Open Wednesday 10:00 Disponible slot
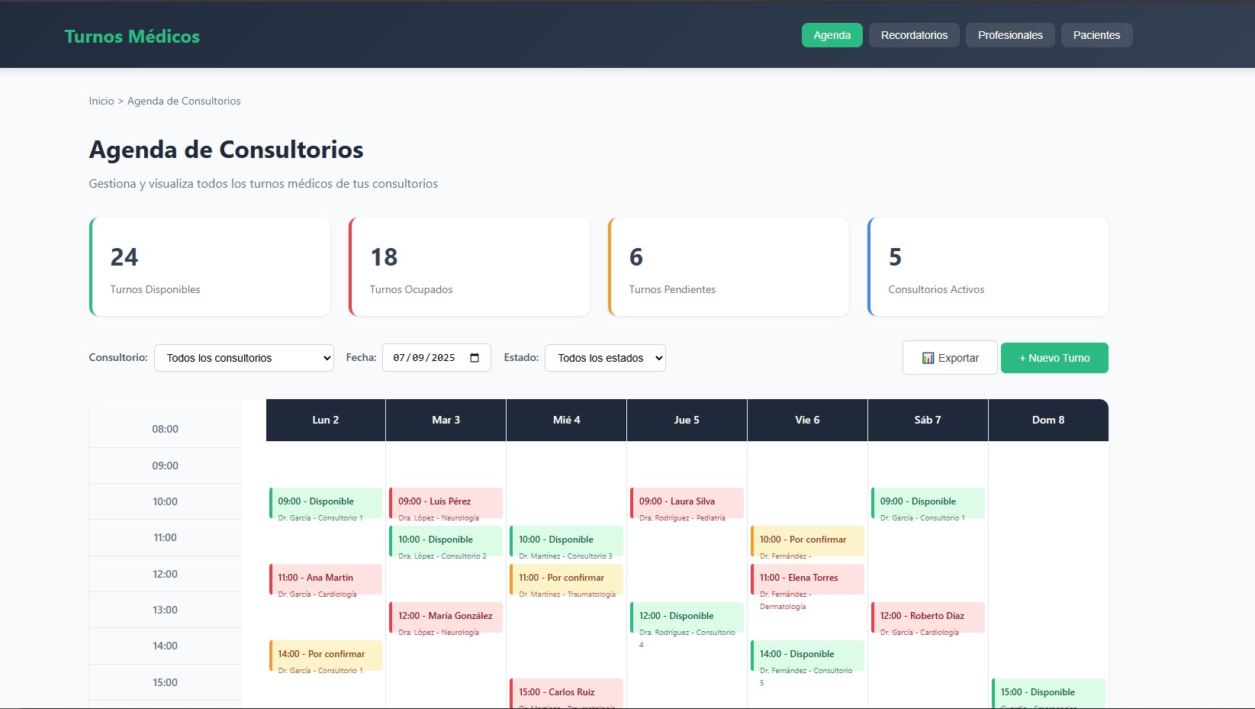 (x=567, y=541)
